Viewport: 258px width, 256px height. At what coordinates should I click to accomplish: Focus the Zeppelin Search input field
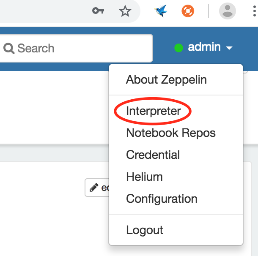click(85, 48)
